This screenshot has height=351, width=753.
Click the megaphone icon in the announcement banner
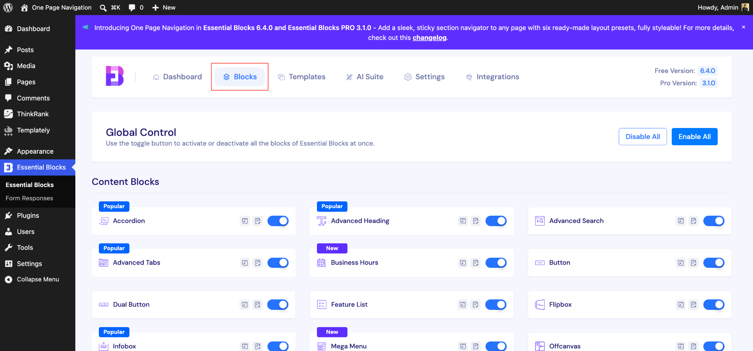coord(86,27)
